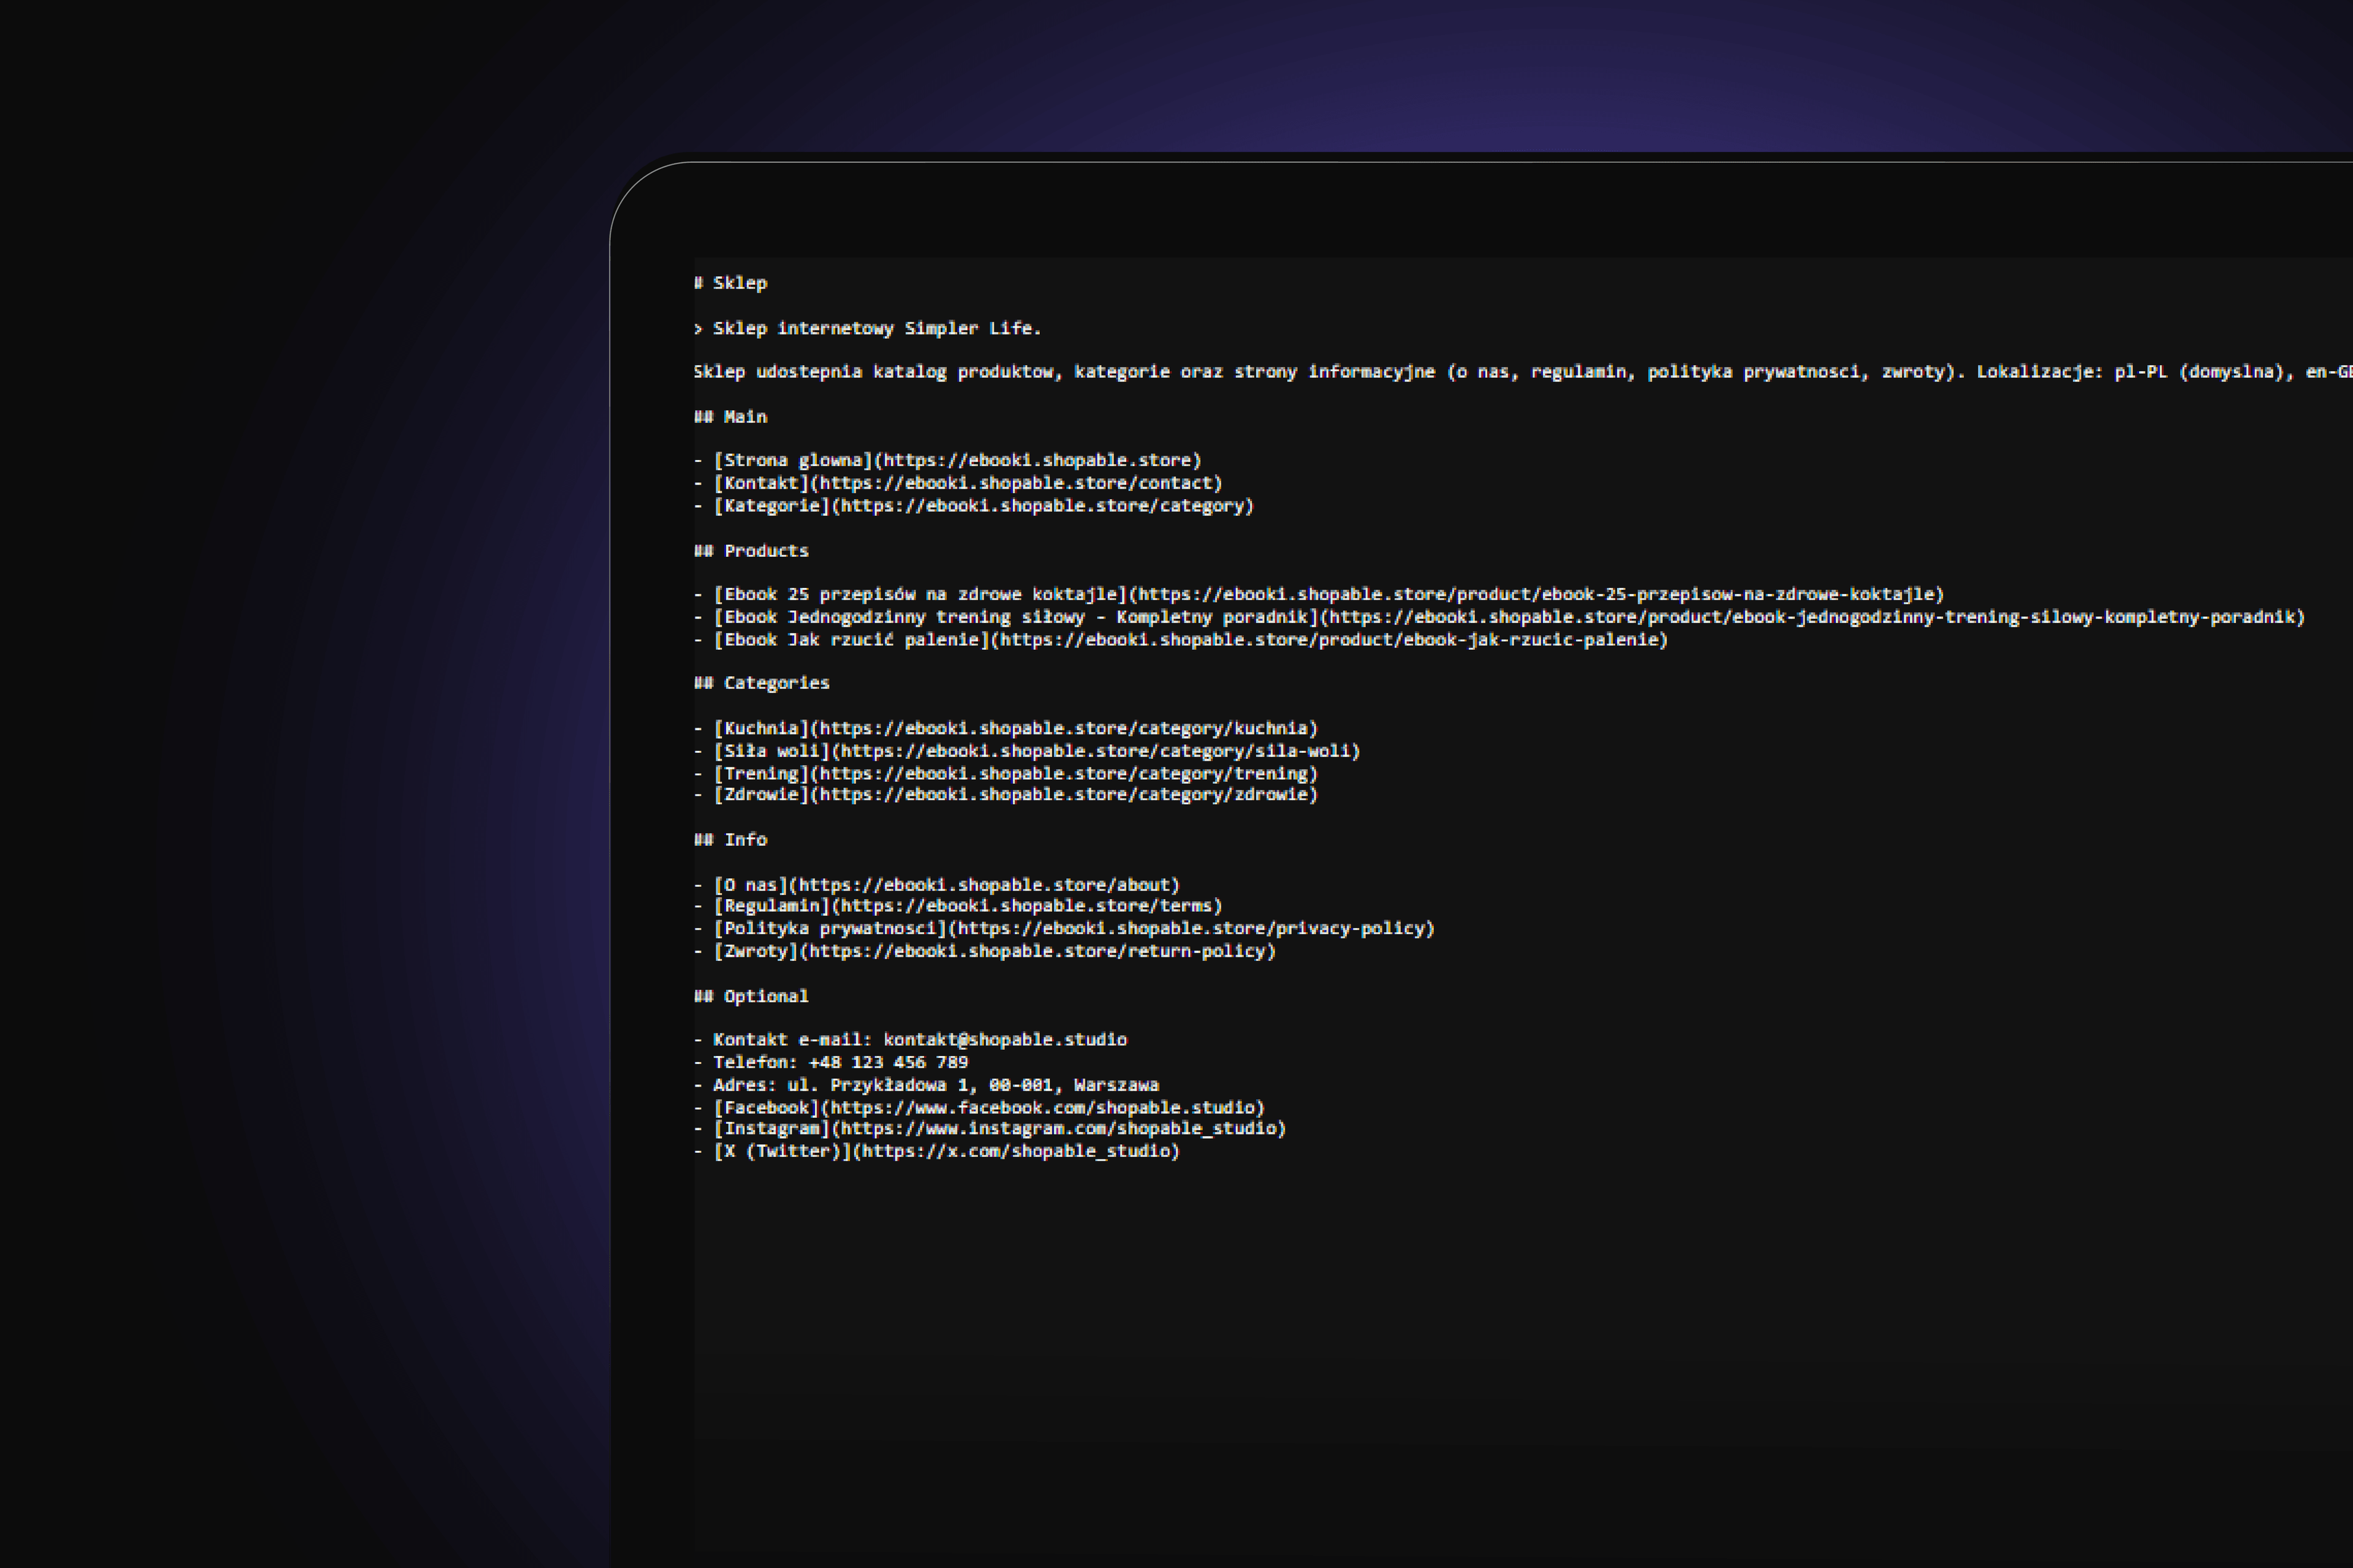
Task: Select the "Kontakt e-mail: kontakt@shopable.studio" line
Action: (911, 1040)
